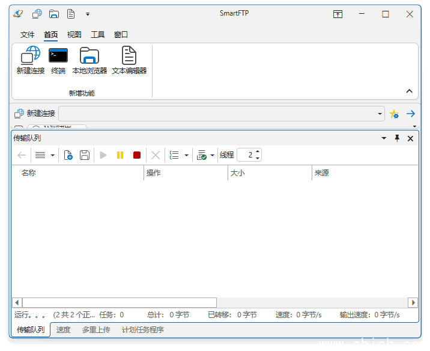Viewport: 430px width, 351px height.
Task: Pause the transfer queue with yellow button
Action: 120,155
